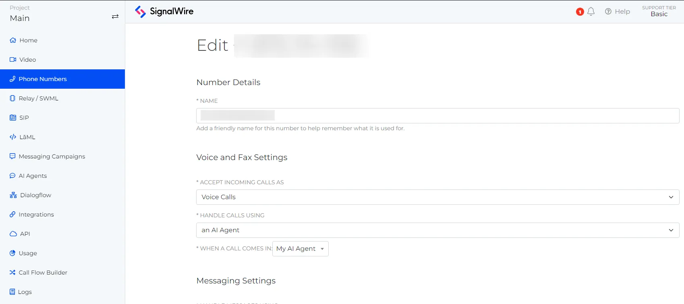The image size is (684, 304).
Task: Click the Usage pie chart icon
Action: pyautogui.click(x=12, y=253)
